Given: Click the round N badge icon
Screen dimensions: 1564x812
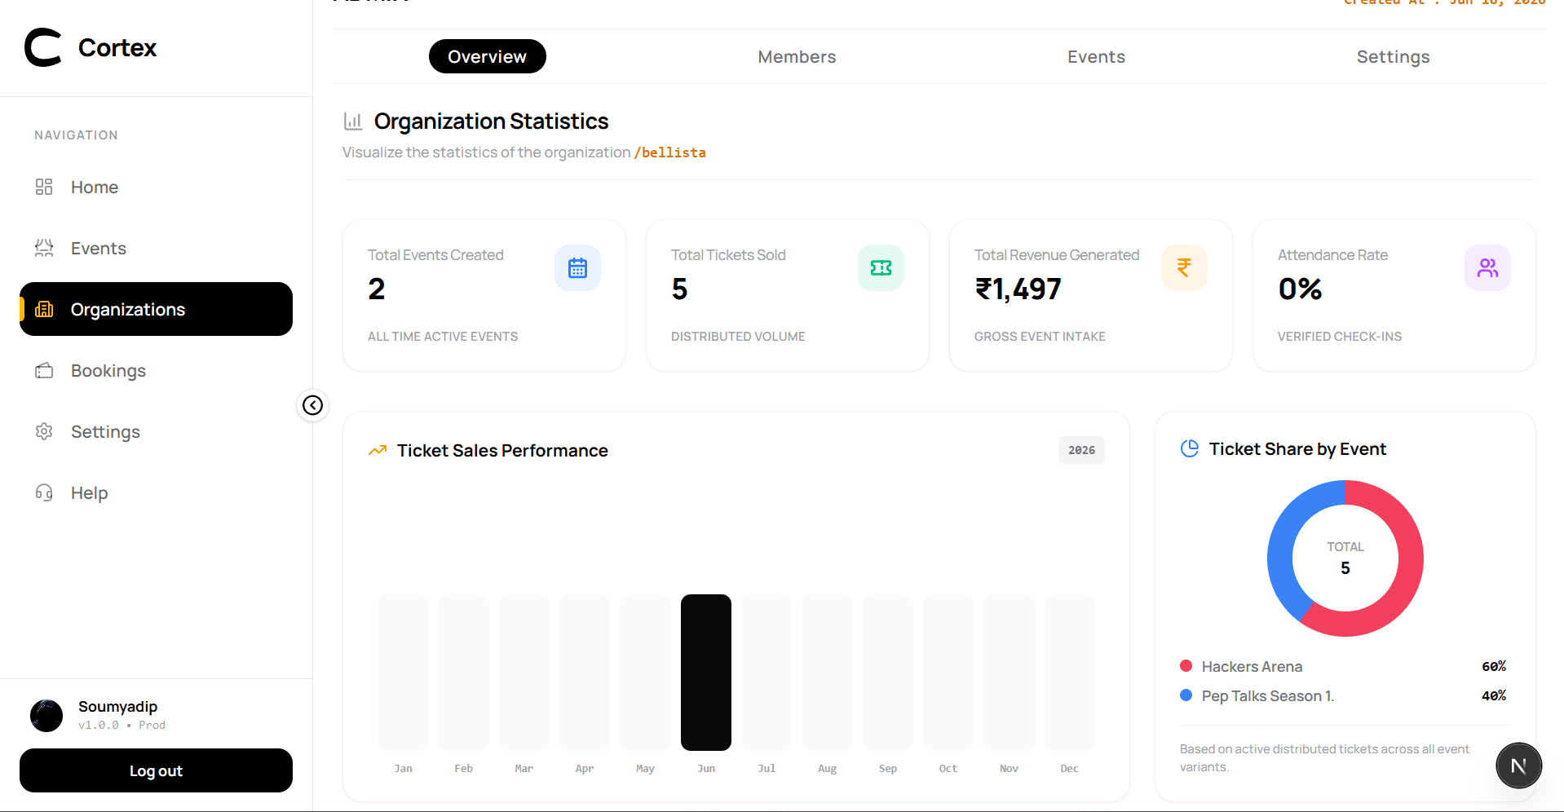Looking at the screenshot, I should [x=1518, y=766].
